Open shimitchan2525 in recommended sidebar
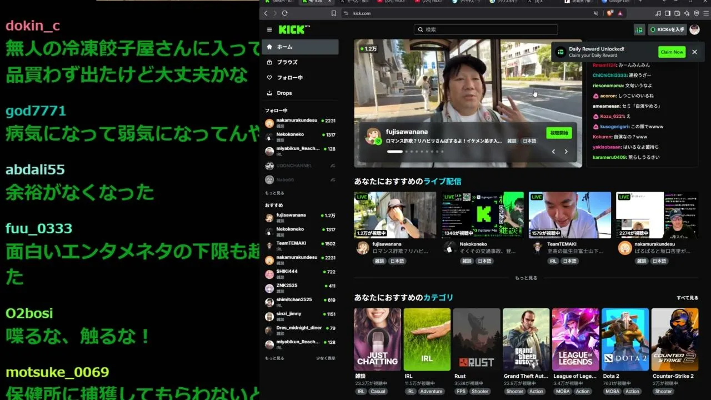 pos(300,302)
